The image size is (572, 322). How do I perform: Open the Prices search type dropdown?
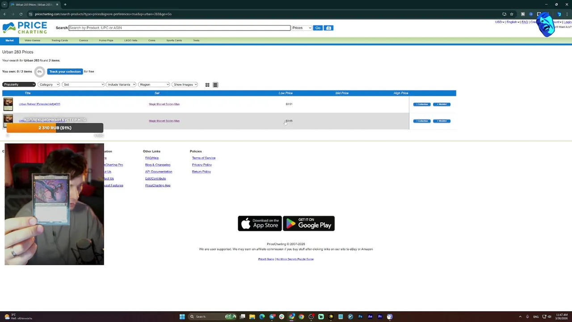(x=302, y=28)
